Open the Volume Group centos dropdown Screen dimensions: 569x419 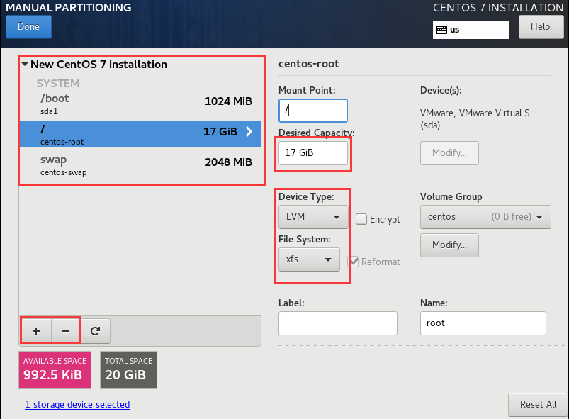(x=485, y=217)
